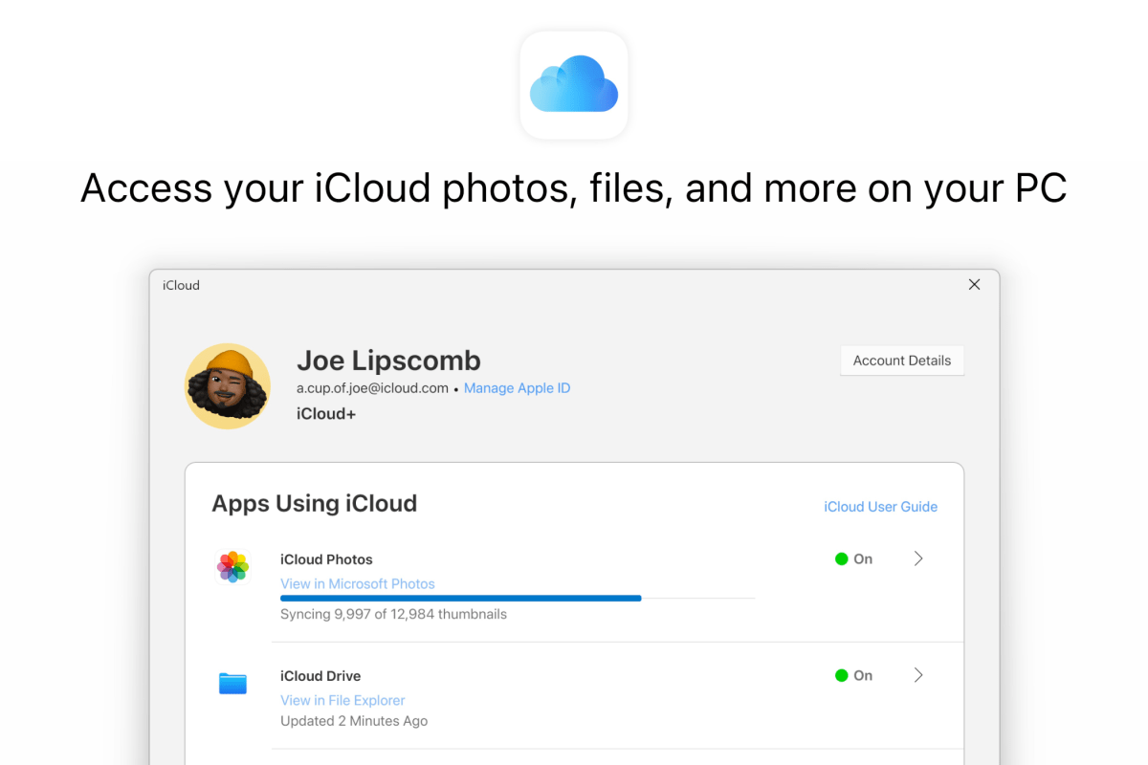Select the Apps Using iCloud section header
The image size is (1148, 765).
tap(314, 503)
